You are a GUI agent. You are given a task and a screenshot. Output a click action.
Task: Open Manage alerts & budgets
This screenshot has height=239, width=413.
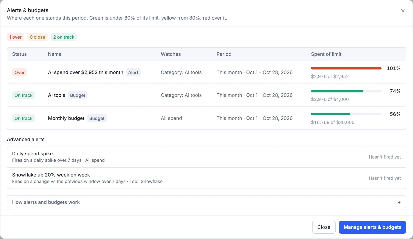tap(372, 227)
